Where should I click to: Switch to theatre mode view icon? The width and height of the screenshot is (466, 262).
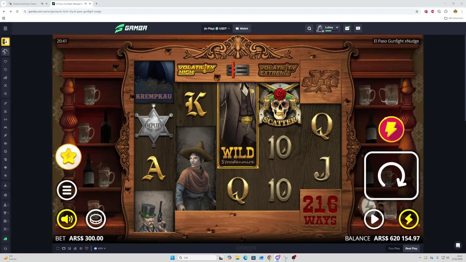[63, 249]
